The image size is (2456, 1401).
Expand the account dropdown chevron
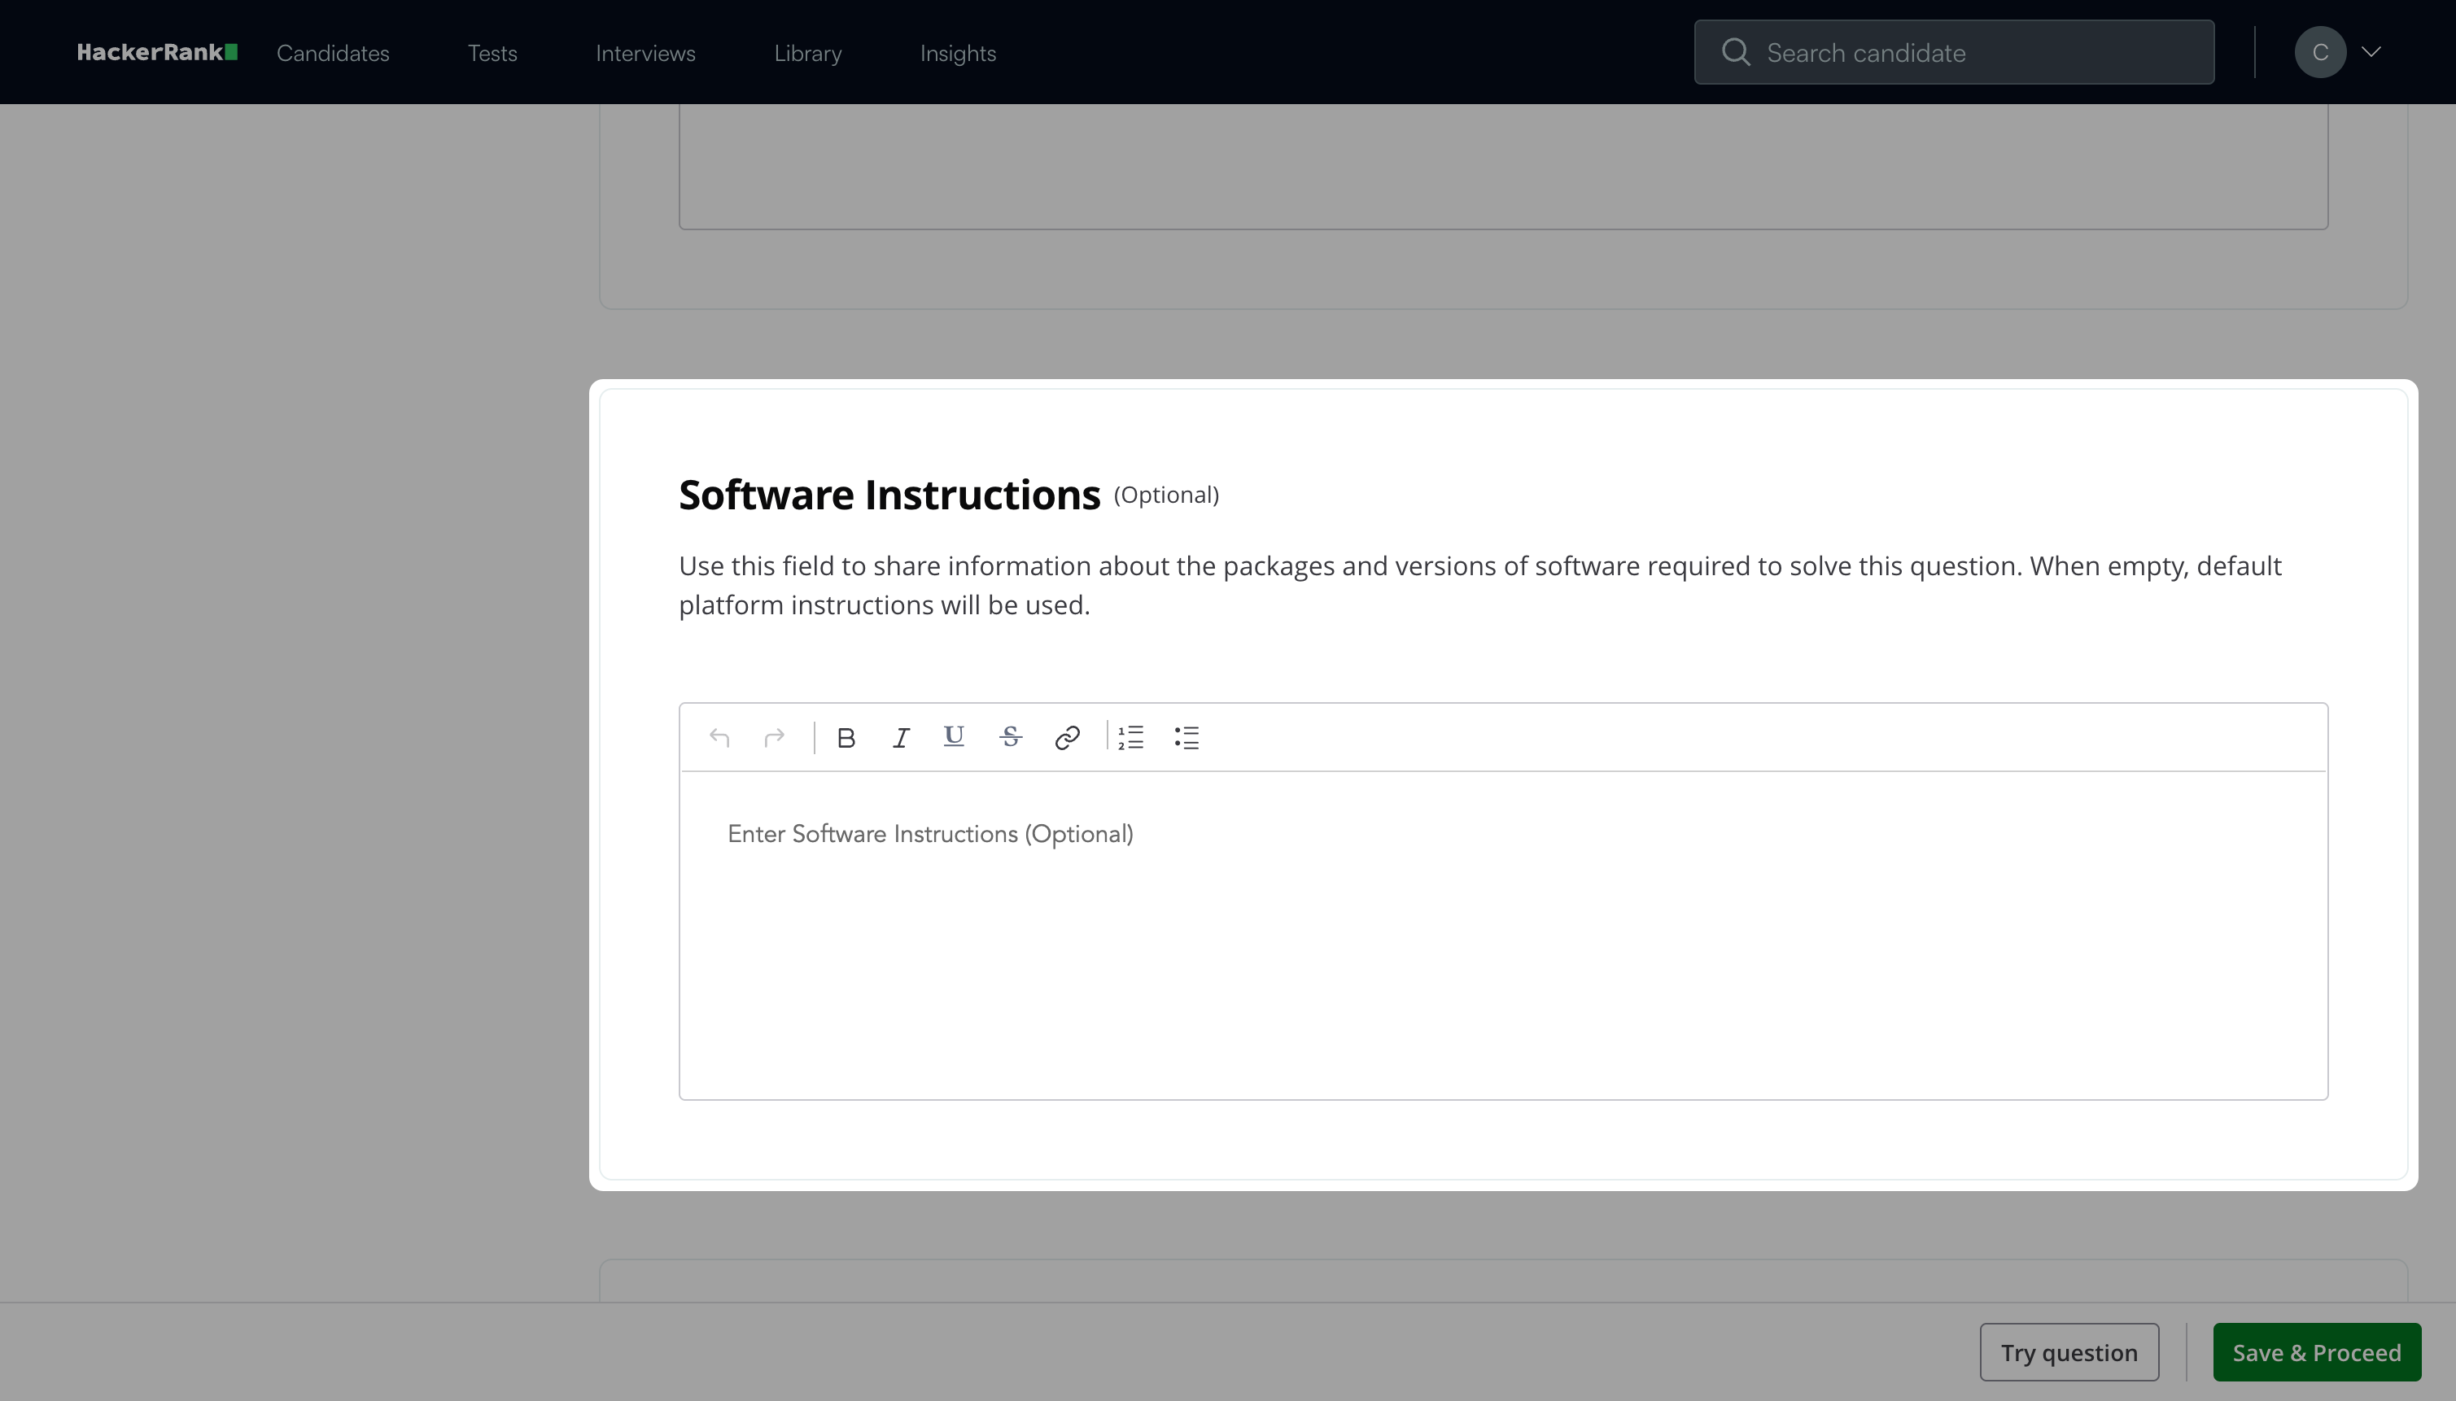coord(2371,52)
